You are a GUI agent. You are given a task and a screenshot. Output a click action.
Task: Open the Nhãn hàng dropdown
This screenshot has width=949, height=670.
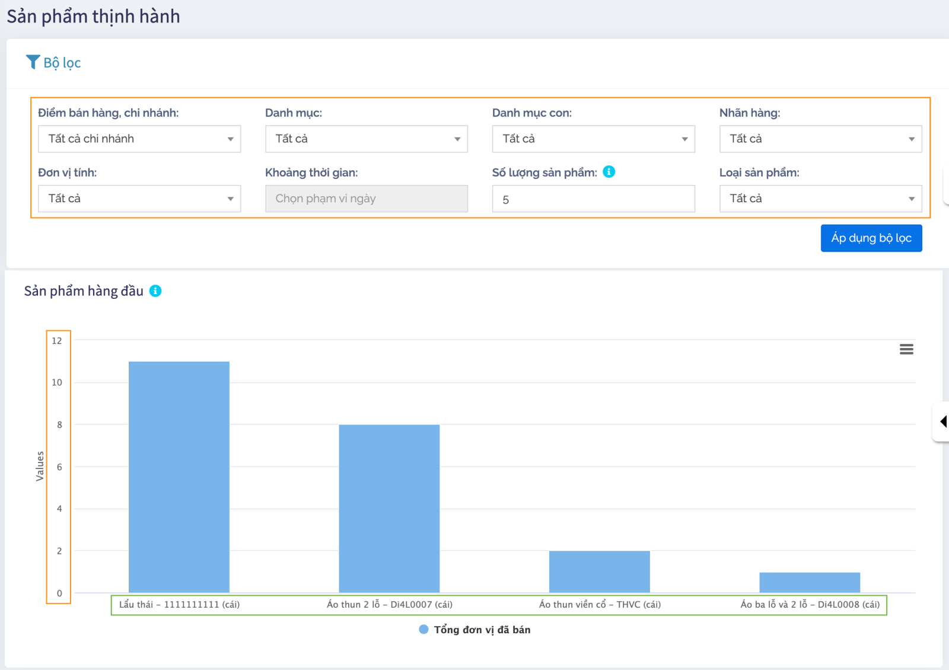click(820, 139)
